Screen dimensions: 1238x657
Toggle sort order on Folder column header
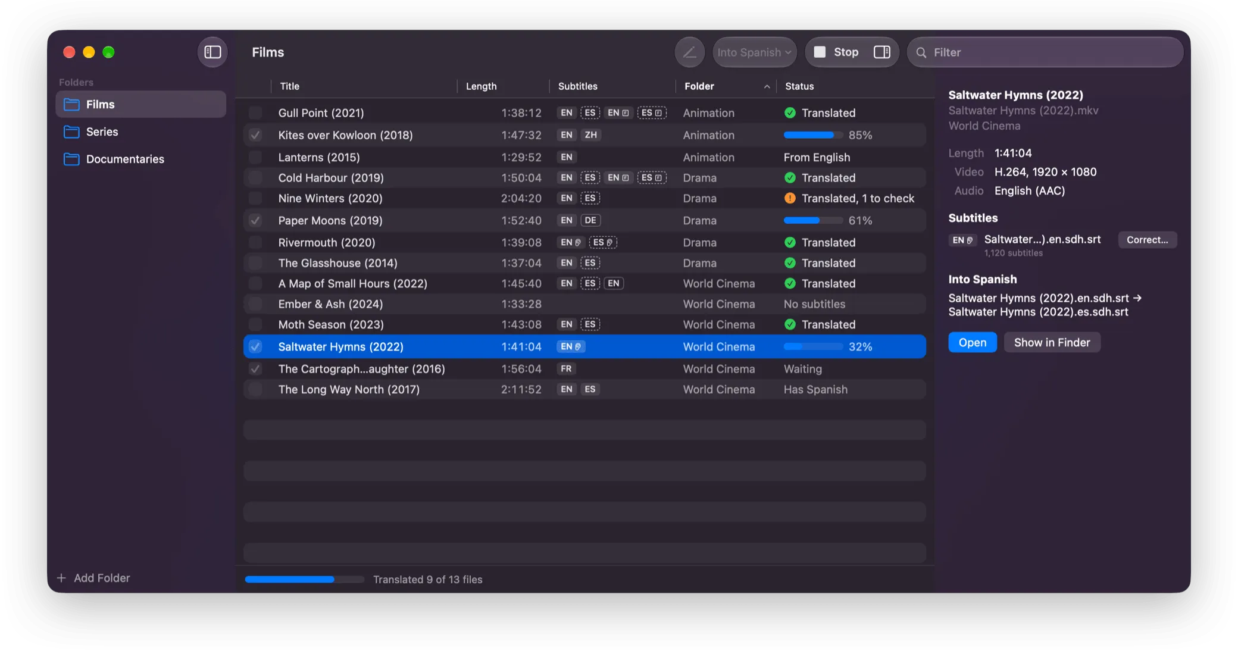click(727, 86)
